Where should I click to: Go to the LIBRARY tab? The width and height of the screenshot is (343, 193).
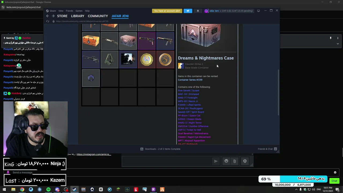click(x=78, y=16)
